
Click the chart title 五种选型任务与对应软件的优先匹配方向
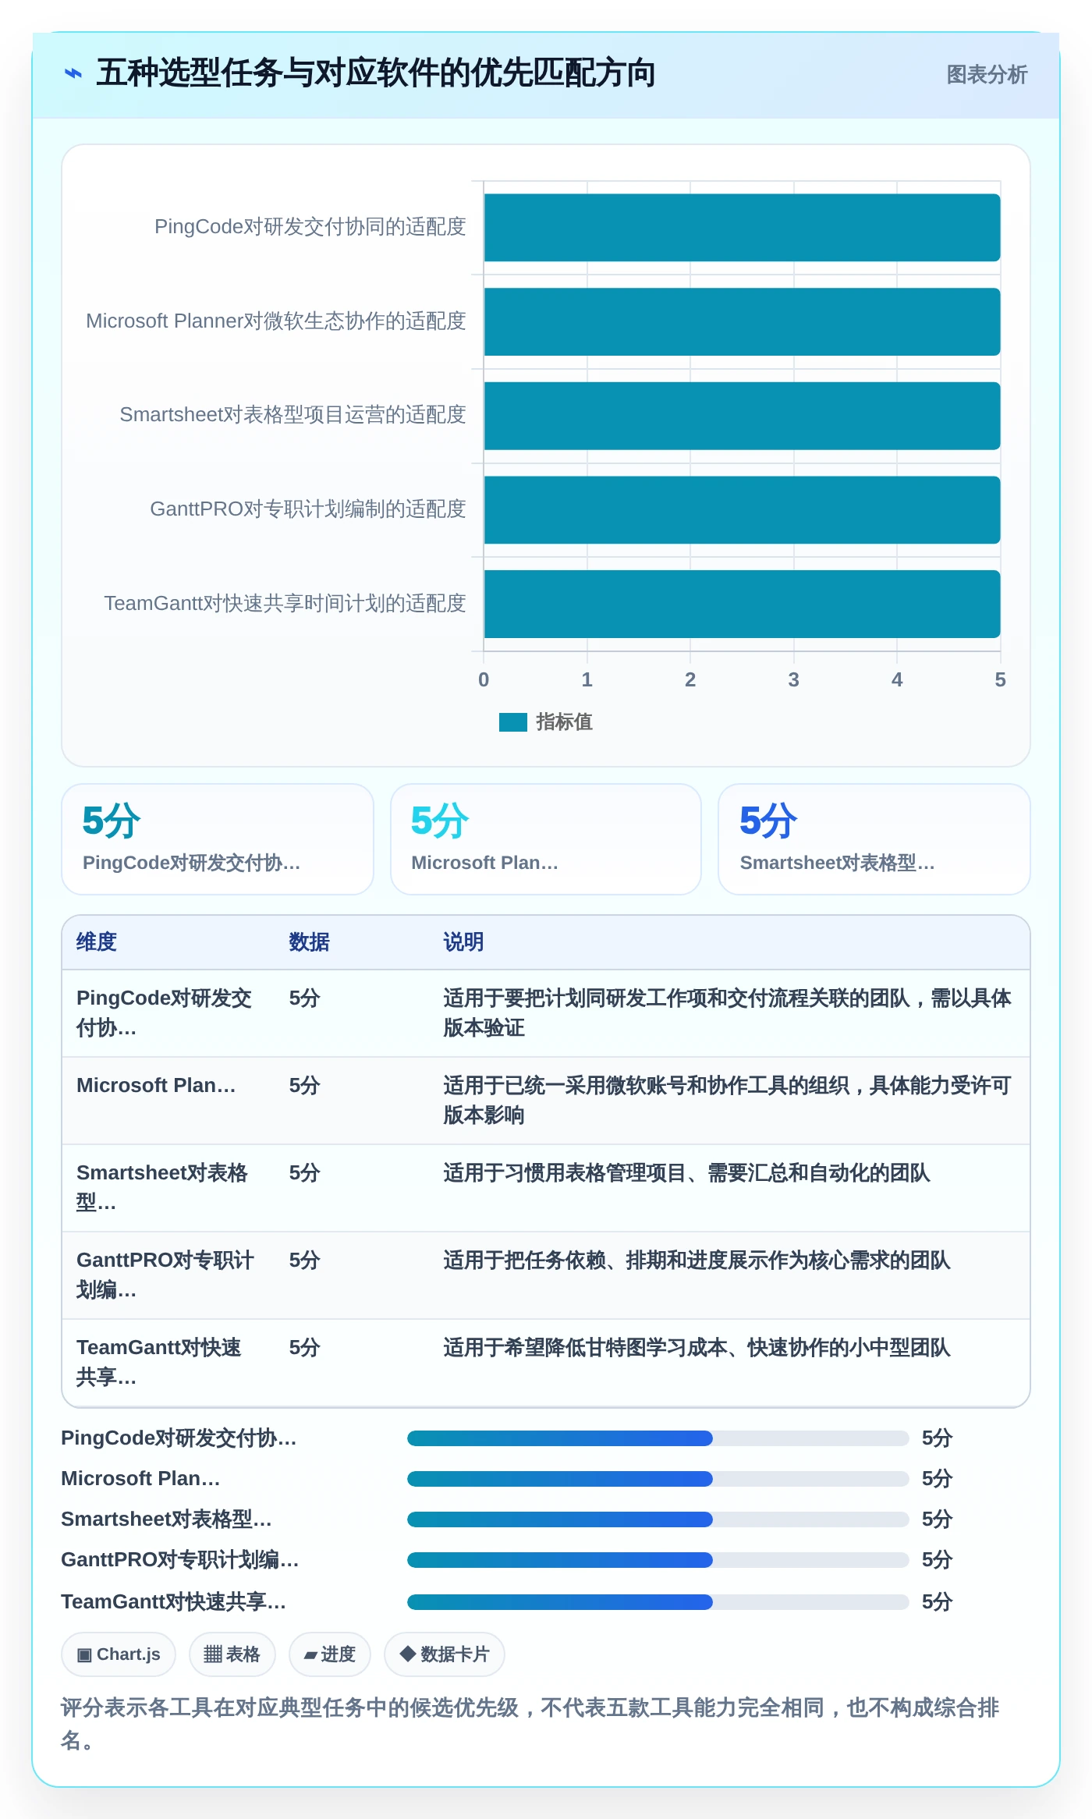click(x=375, y=73)
